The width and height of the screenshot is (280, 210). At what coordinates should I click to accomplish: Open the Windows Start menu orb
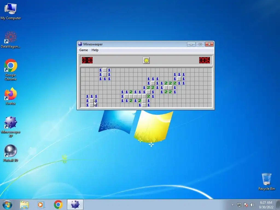[x=7, y=205]
